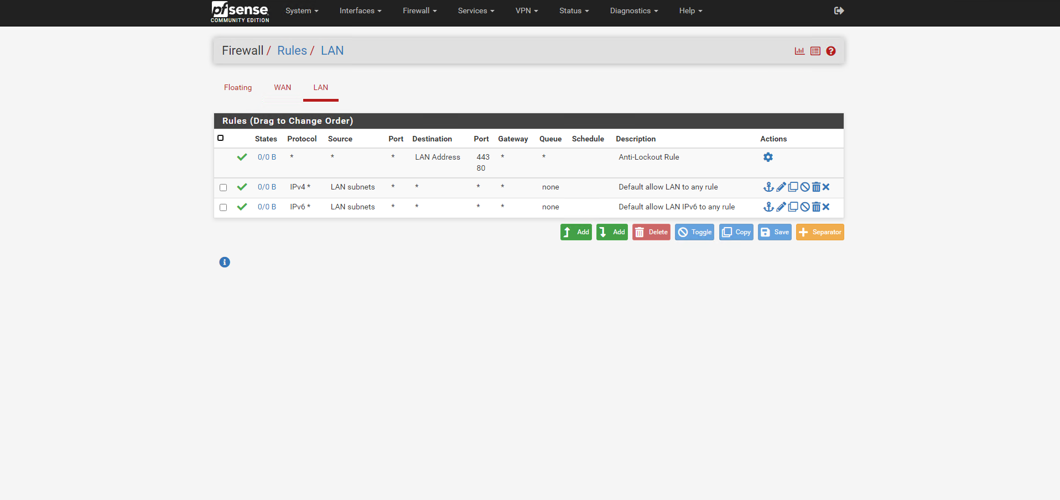The width and height of the screenshot is (1060, 500).
Task: Click the orange Separator button
Action: [x=820, y=232]
